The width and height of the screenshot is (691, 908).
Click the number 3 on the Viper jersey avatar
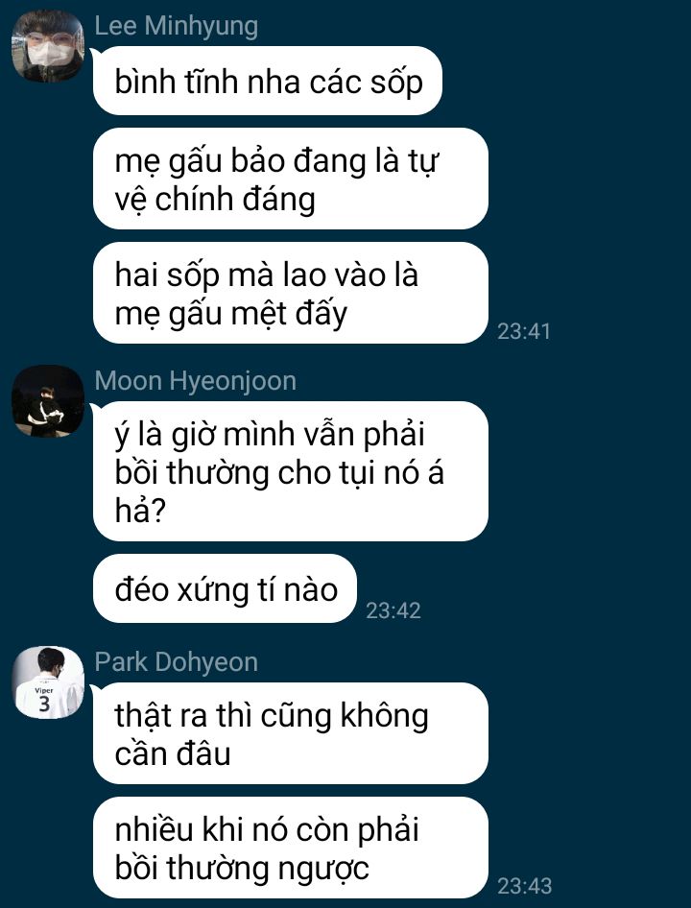pyautogui.click(x=44, y=703)
